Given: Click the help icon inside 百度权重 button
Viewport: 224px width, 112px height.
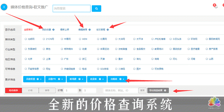Looking at the screenshot, I should coord(38,79).
